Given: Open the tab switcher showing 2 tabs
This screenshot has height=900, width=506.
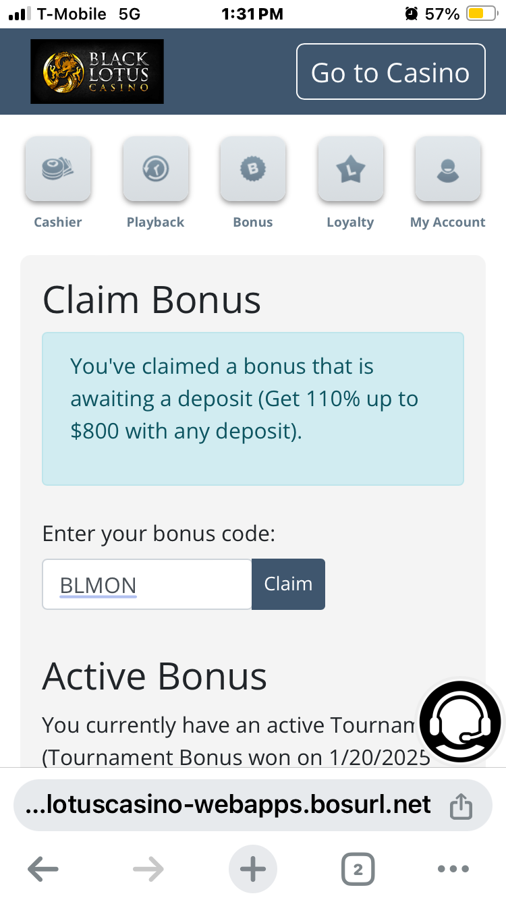Looking at the screenshot, I should click(358, 870).
